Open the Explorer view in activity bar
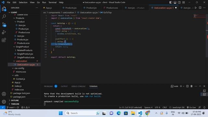The height and width of the screenshot is (117, 208). [4, 9]
